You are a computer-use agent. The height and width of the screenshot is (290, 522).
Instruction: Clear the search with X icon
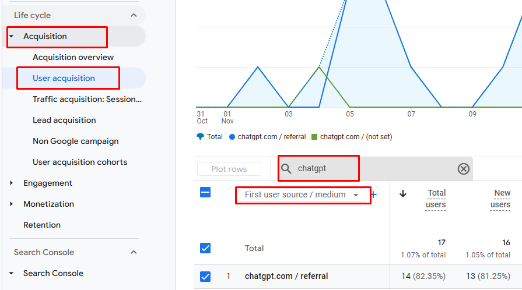(x=464, y=169)
